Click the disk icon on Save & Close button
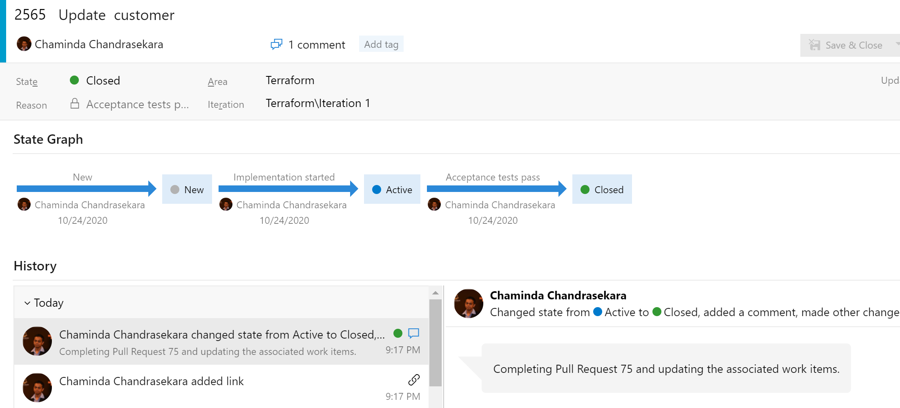 tap(815, 45)
